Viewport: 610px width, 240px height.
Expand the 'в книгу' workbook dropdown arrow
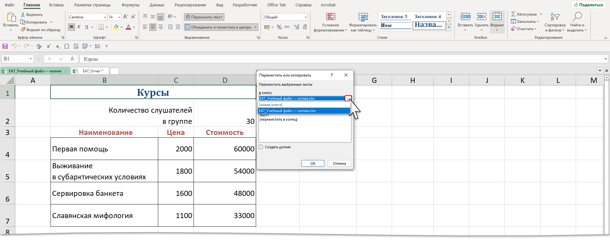pyautogui.click(x=348, y=98)
